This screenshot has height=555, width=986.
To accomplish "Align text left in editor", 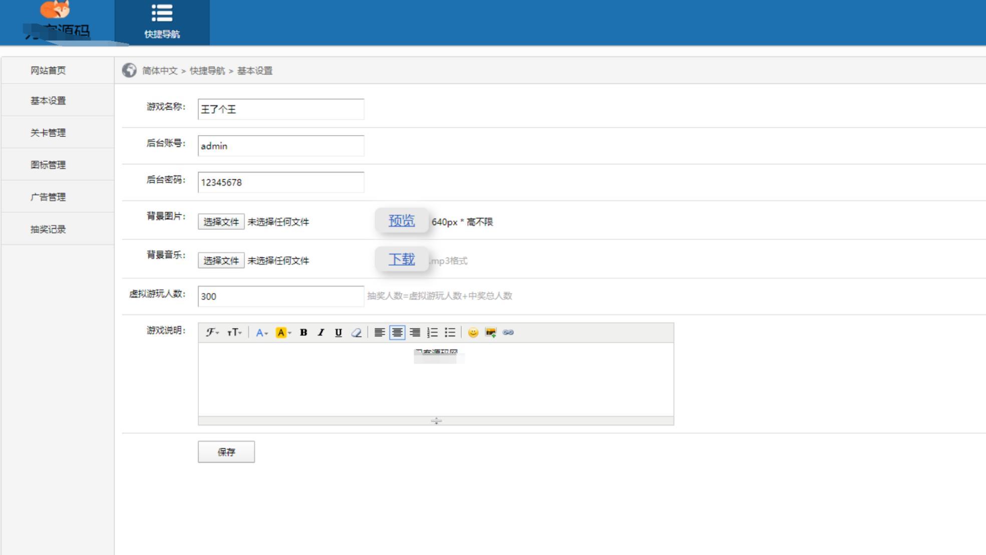I will tap(380, 332).
